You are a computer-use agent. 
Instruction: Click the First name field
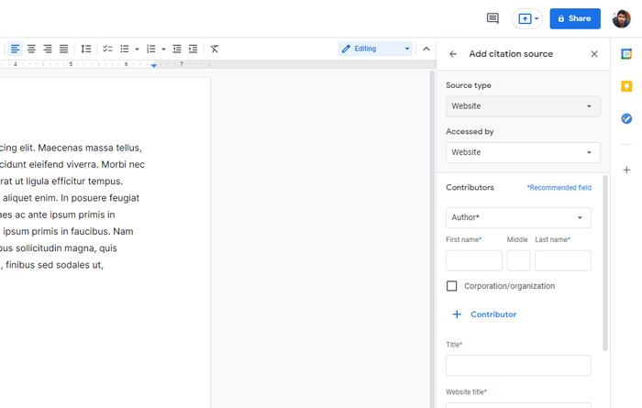[474, 260]
